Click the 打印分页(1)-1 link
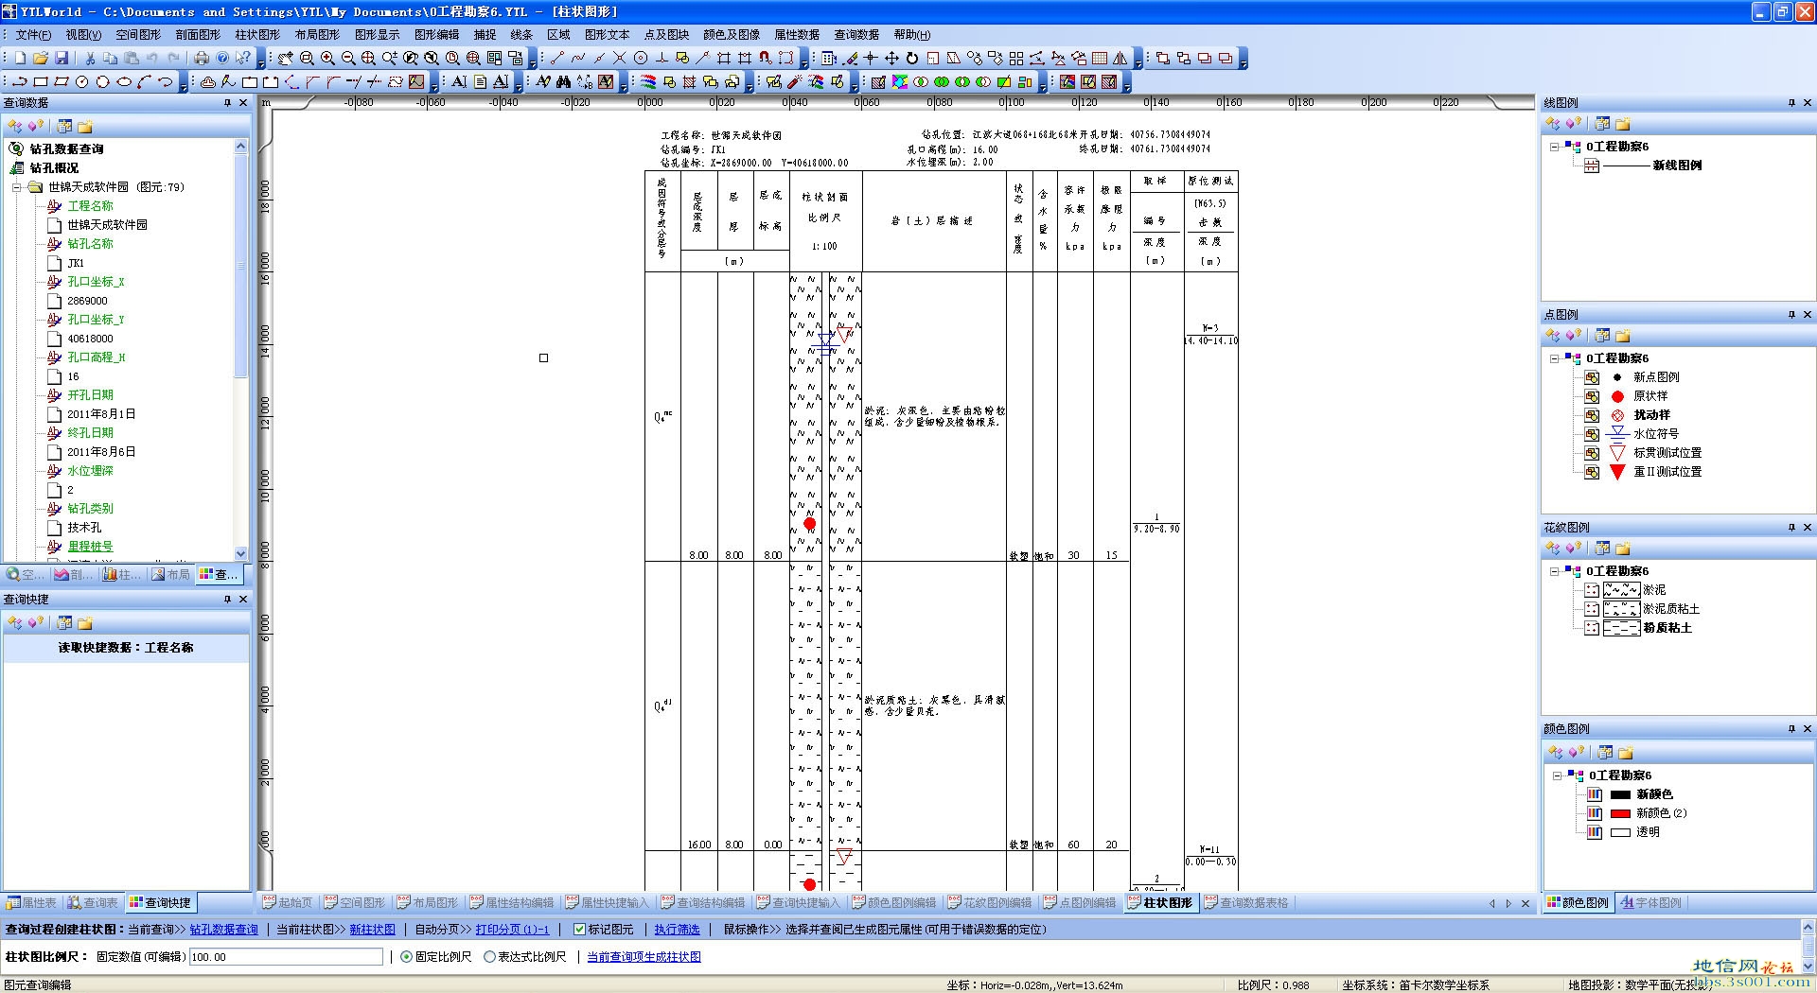 pos(512,930)
